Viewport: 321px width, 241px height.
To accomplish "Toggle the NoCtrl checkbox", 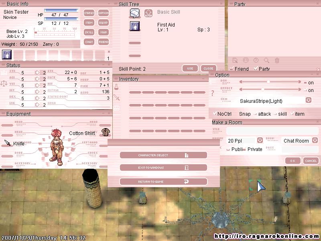I will click(x=215, y=114).
